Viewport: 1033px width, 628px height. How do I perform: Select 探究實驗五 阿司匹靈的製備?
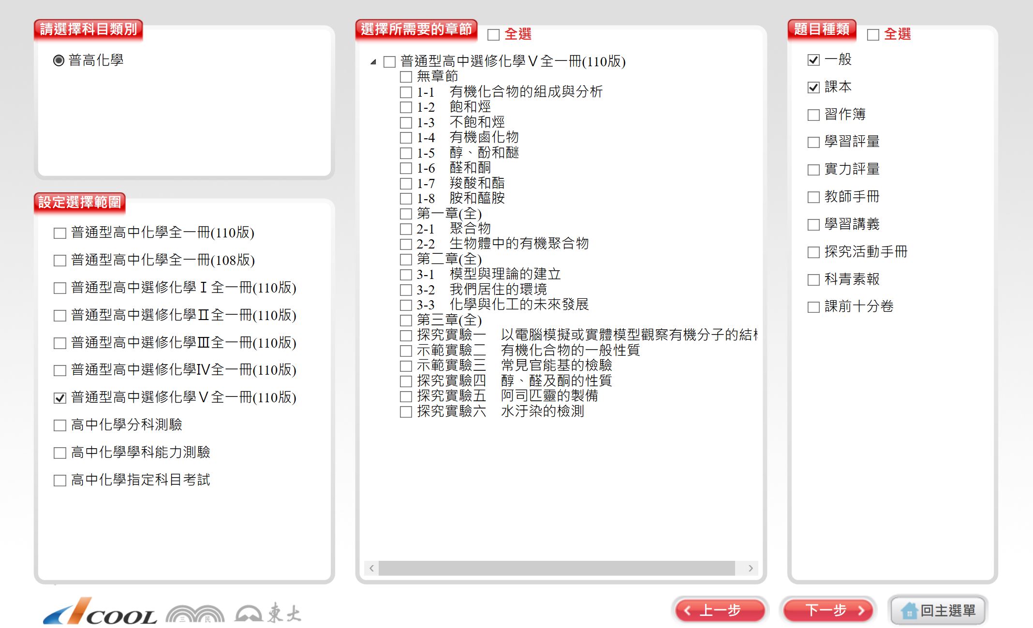coord(406,396)
